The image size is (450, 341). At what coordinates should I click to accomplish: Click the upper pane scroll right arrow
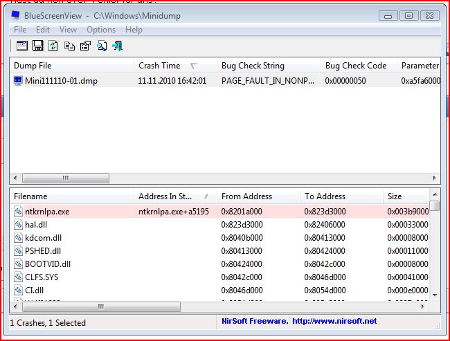pyautogui.click(x=435, y=178)
